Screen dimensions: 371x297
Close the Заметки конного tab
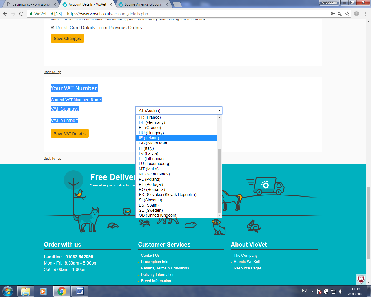click(x=55, y=4)
